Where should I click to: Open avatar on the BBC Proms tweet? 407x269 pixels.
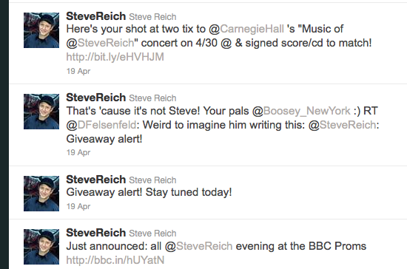pyautogui.click(x=41, y=247)
